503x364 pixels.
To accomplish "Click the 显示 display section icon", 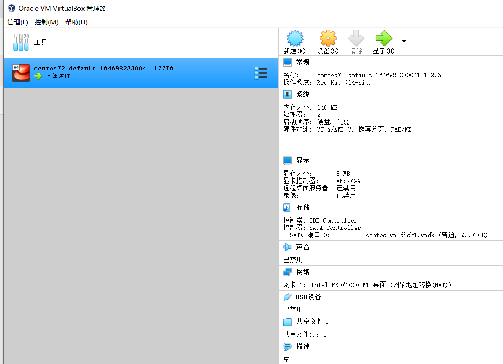I will (x=287, y=160).
